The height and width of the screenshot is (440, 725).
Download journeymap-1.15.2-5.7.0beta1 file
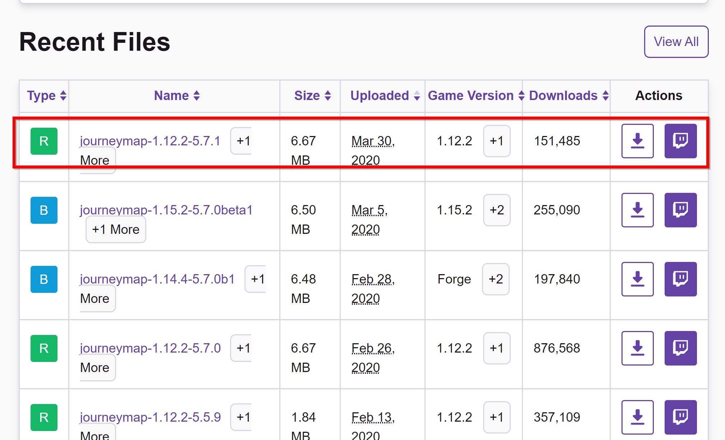click(637, 210)
